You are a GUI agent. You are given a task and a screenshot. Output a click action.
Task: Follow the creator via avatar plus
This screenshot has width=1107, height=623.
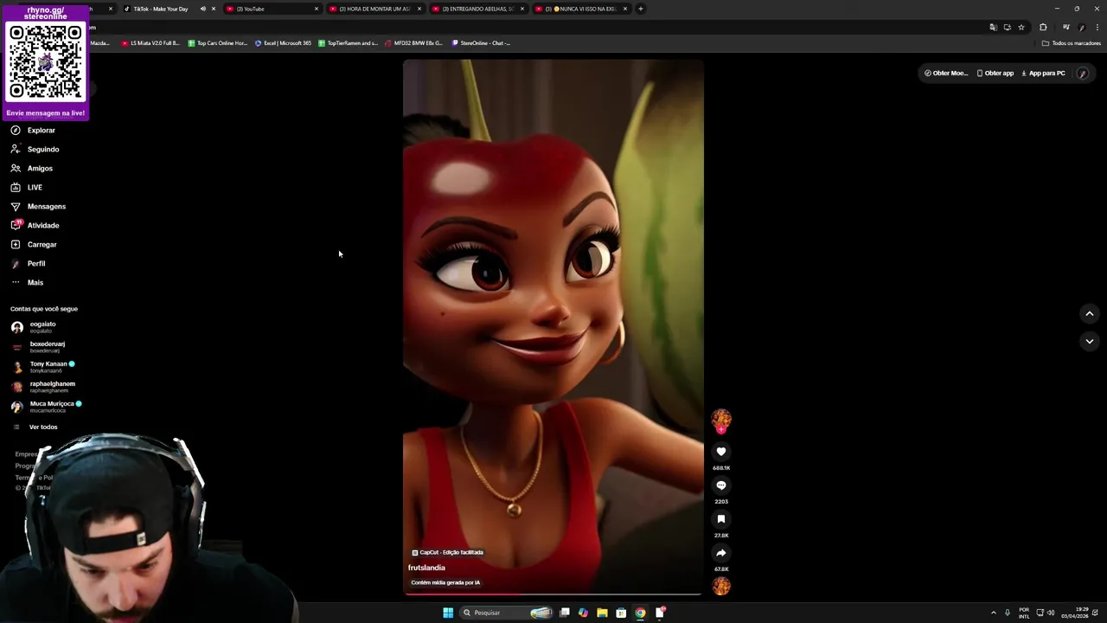(x=721, y=429)
